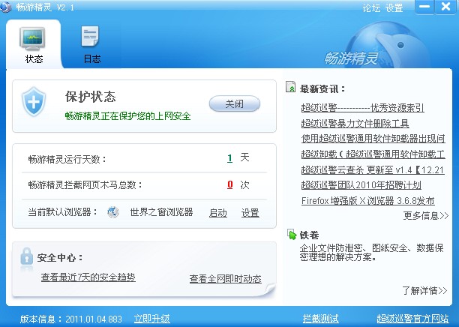Open the 论坛 forum link
Screen dimensions: 459x327
coord(371,8)
